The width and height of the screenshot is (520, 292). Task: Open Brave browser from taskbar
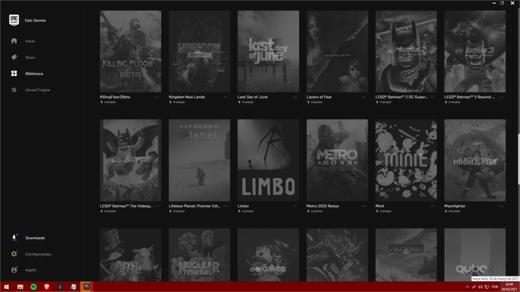47,287
